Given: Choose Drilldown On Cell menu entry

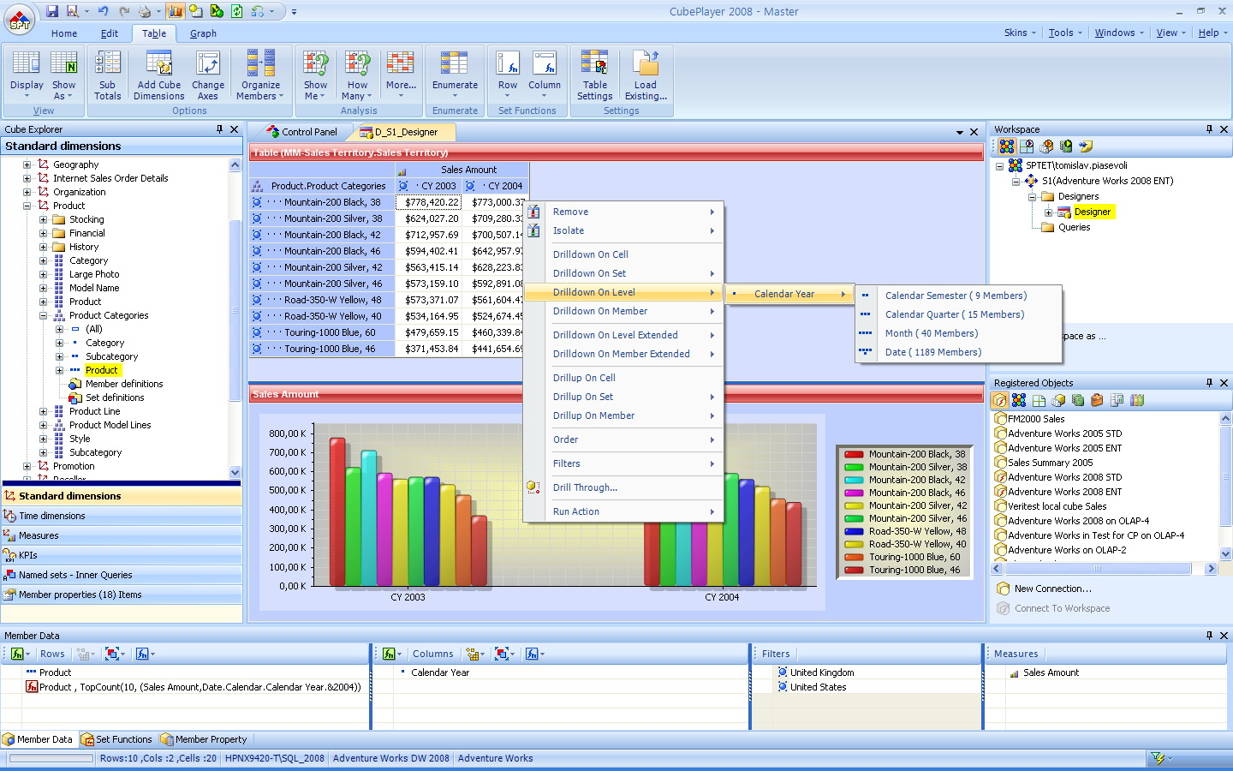Looking at the screenshot, I should click(x=590, y=254).
